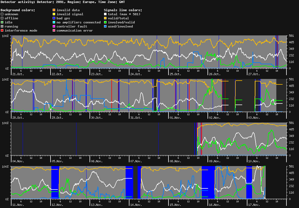Toggle the 'valid/total' signal line legend entry
The width and height of the screenshot is (299, 208).
pyautogui.click(x=105, y=18)
